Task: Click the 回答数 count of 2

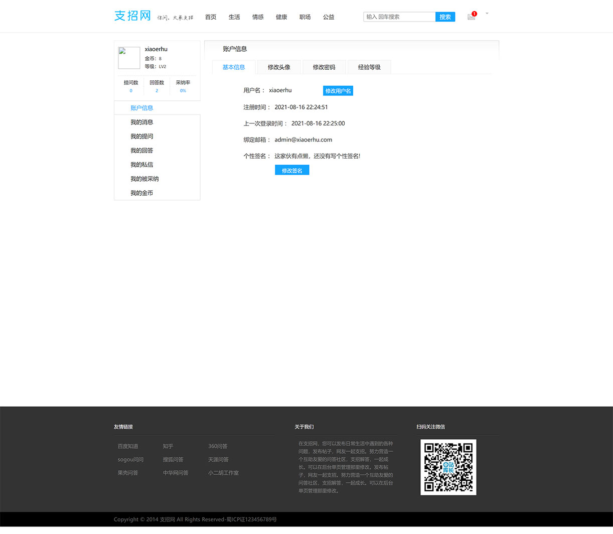Action: pyautogui.click(x=157, y=90)
